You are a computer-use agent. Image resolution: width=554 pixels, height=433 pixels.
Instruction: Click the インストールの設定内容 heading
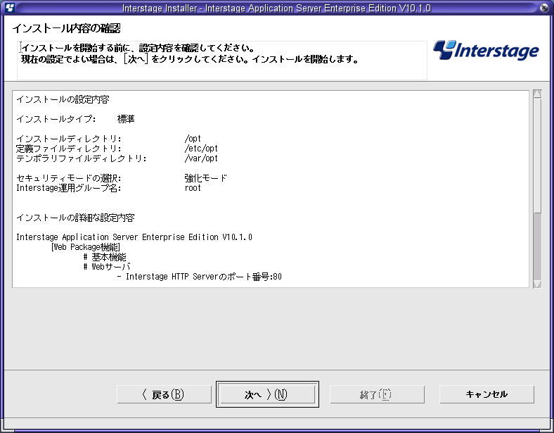(63, 99)
